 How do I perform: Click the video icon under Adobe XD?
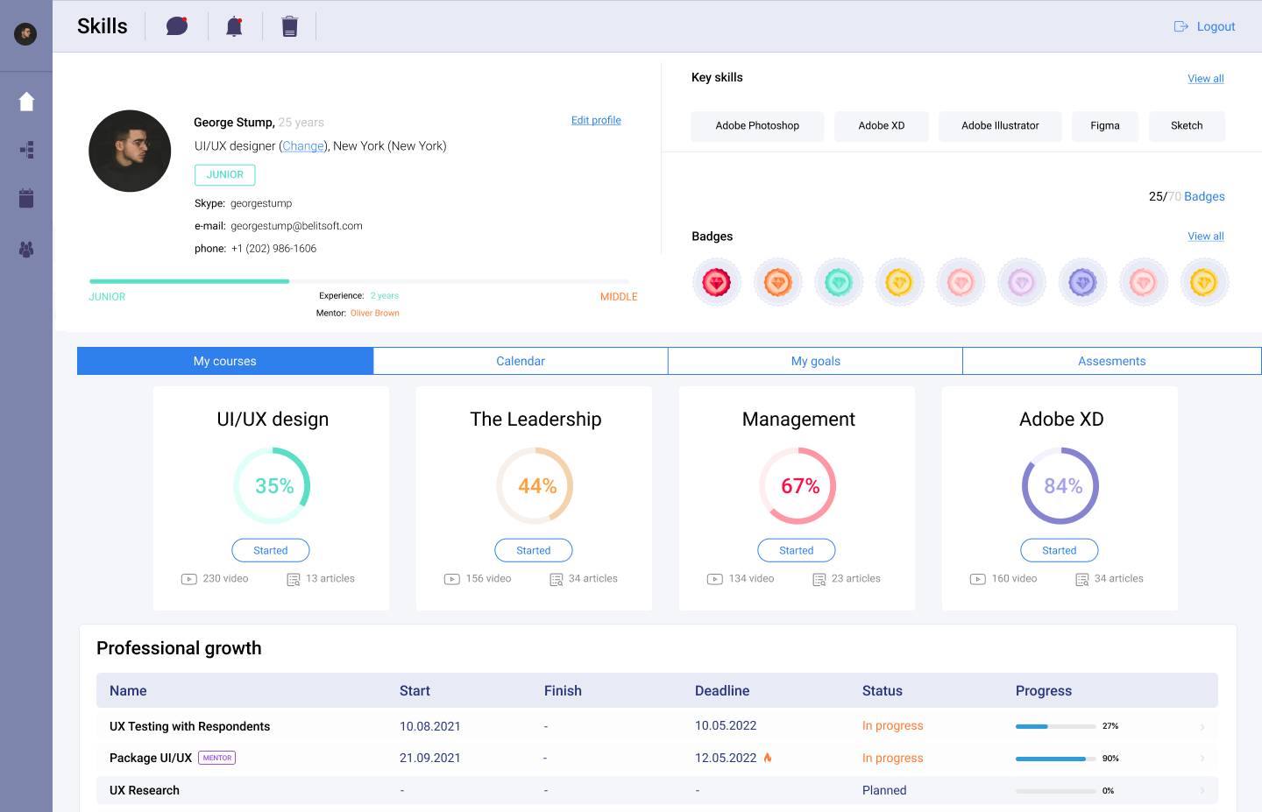pyautogui.click(x=978, y=579)
